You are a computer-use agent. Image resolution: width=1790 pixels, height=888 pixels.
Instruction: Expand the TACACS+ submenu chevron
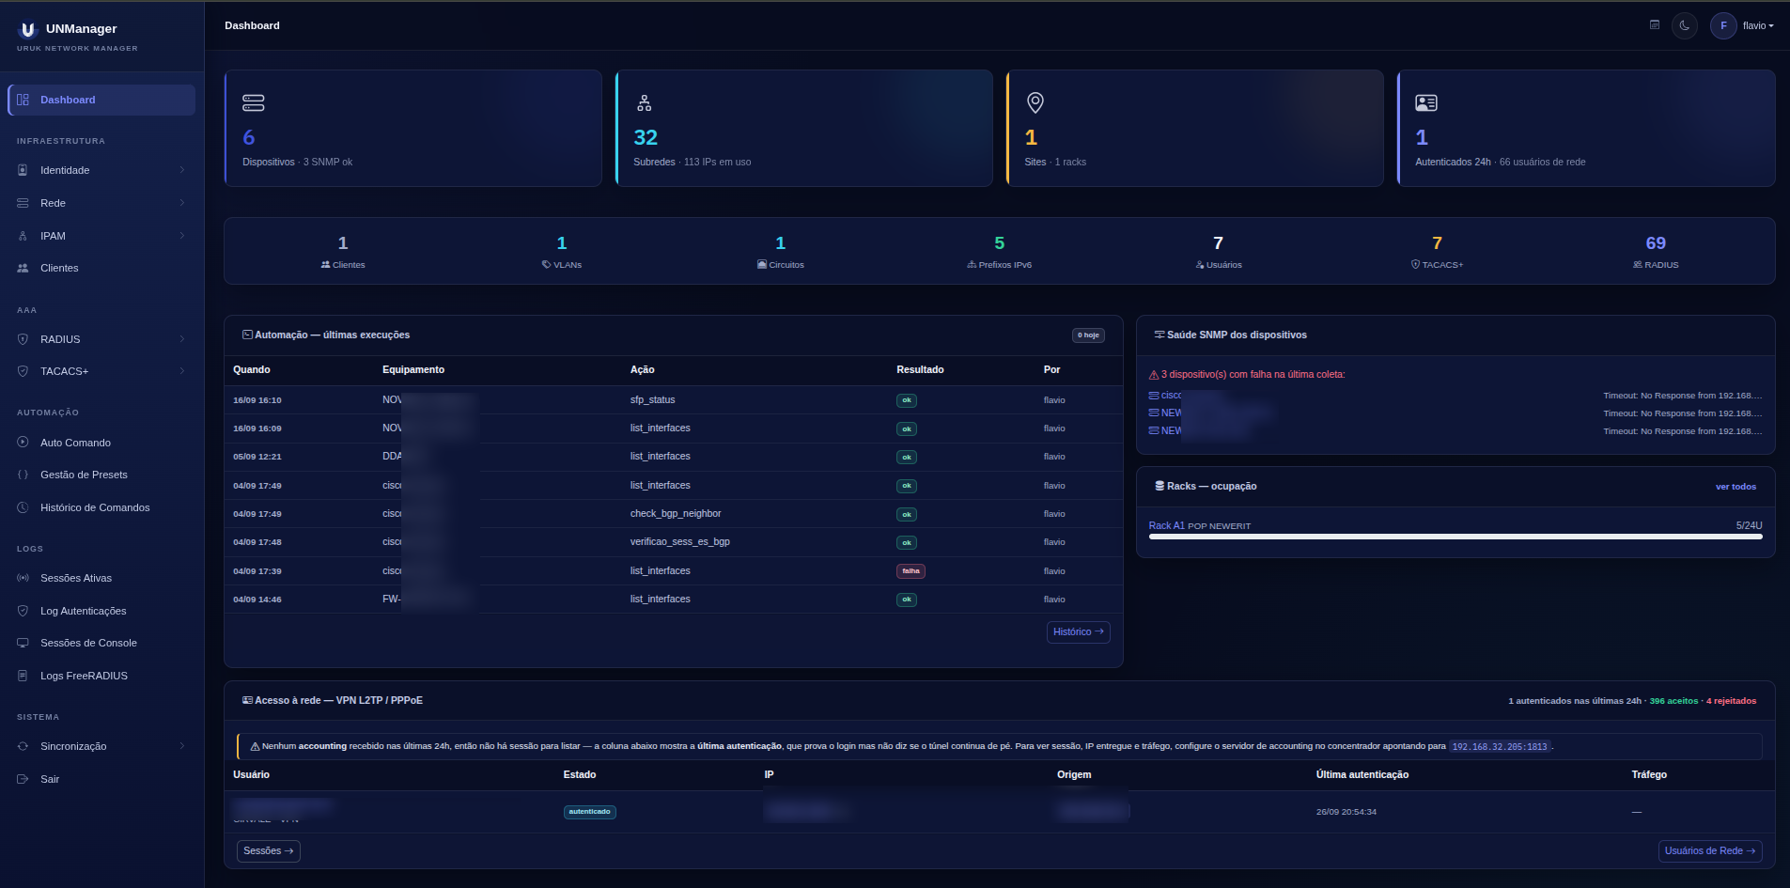182,371
